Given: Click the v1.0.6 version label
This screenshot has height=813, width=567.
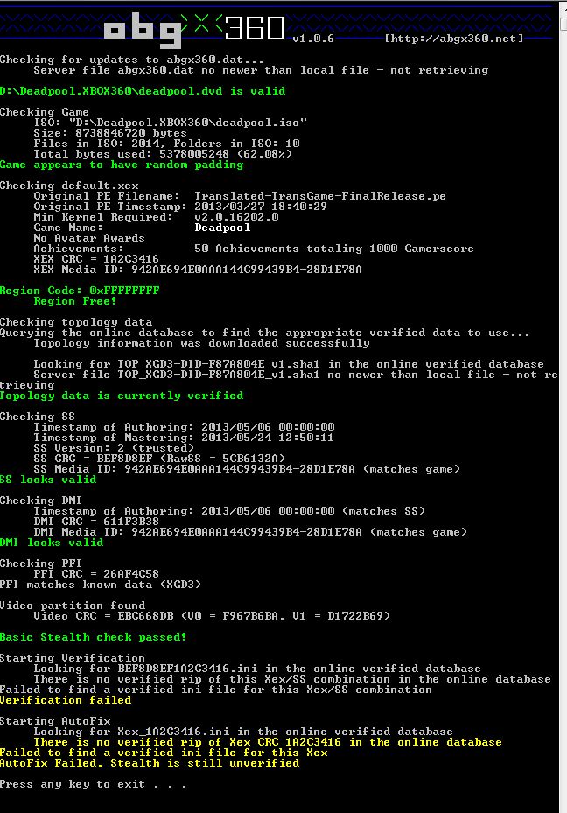Looking at the screenshot, I should point(313,39).
